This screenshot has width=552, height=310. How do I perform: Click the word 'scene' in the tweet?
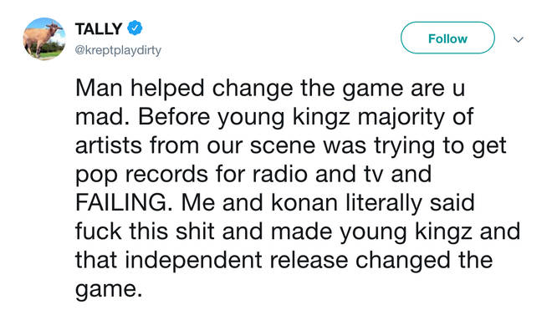pyautogui.click(x=283, y=146)
